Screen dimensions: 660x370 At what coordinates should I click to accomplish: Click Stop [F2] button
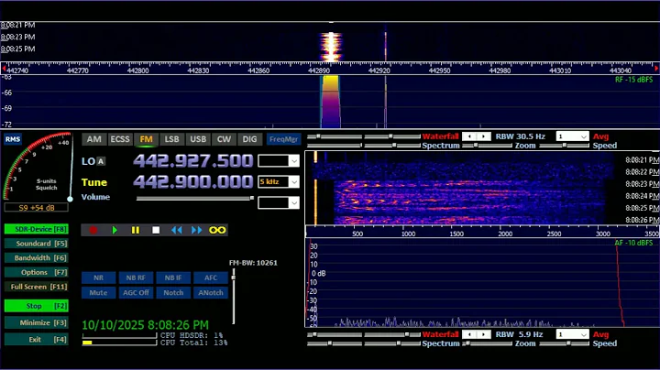[36, 306]
